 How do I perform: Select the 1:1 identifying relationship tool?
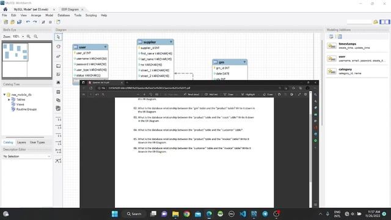click(59, 135)
